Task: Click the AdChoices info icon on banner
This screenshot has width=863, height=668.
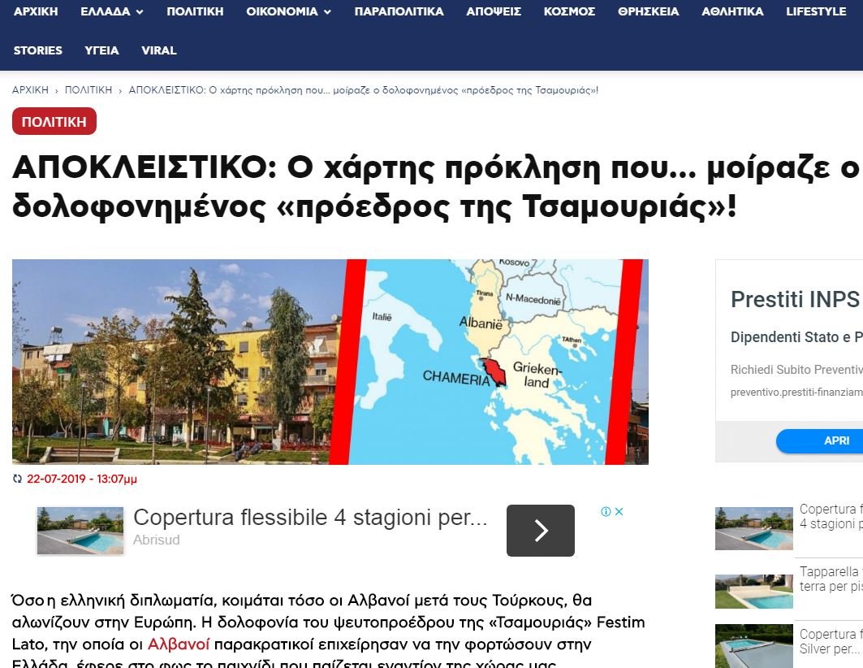Action: coord(606,511)
